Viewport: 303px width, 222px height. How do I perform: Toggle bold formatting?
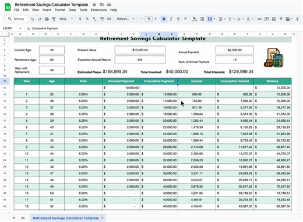tap(164, 19)
